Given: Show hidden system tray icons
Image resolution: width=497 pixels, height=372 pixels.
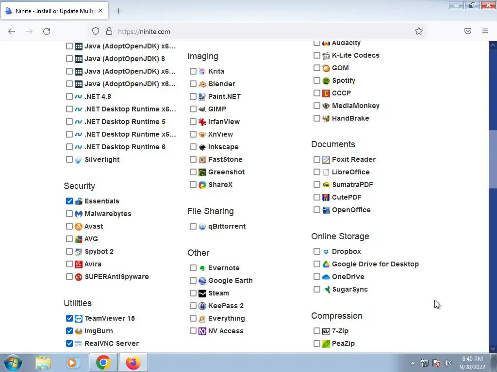Looking at the screenshot, I should pos(413,363).
